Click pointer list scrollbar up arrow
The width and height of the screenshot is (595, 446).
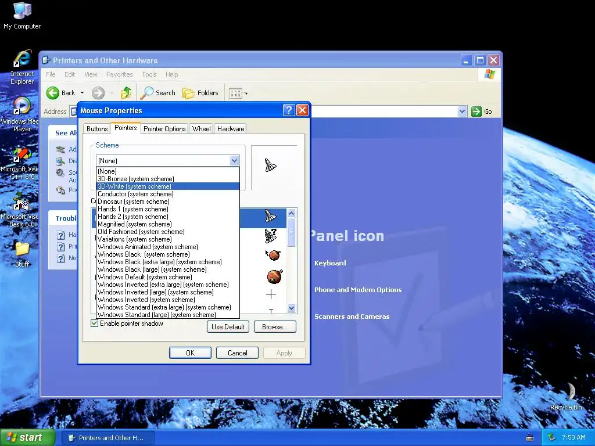292,214
